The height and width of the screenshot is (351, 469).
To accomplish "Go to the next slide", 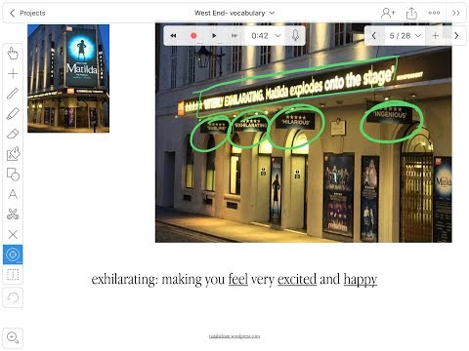I will point(456,36).
